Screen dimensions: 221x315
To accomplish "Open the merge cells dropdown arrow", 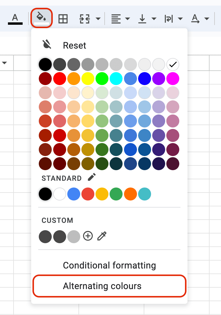I will tap(98, 18).
